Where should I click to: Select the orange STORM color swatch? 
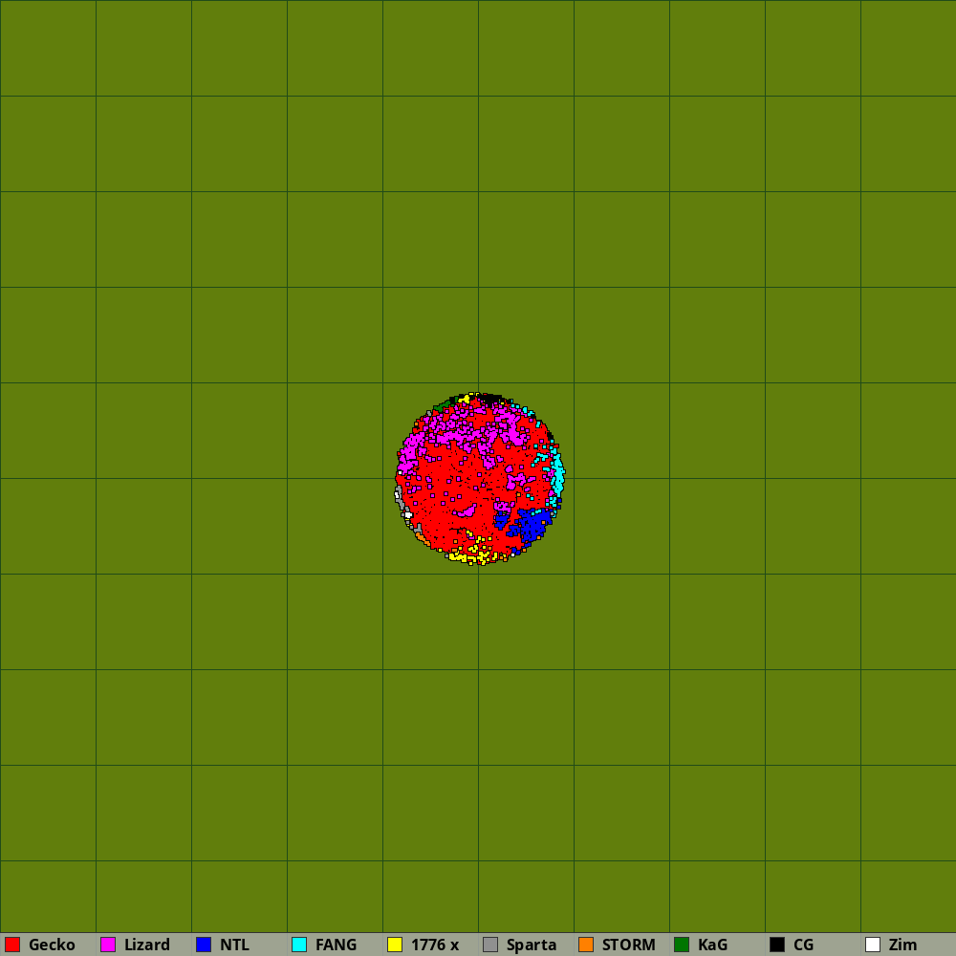(x=586, y=945)
